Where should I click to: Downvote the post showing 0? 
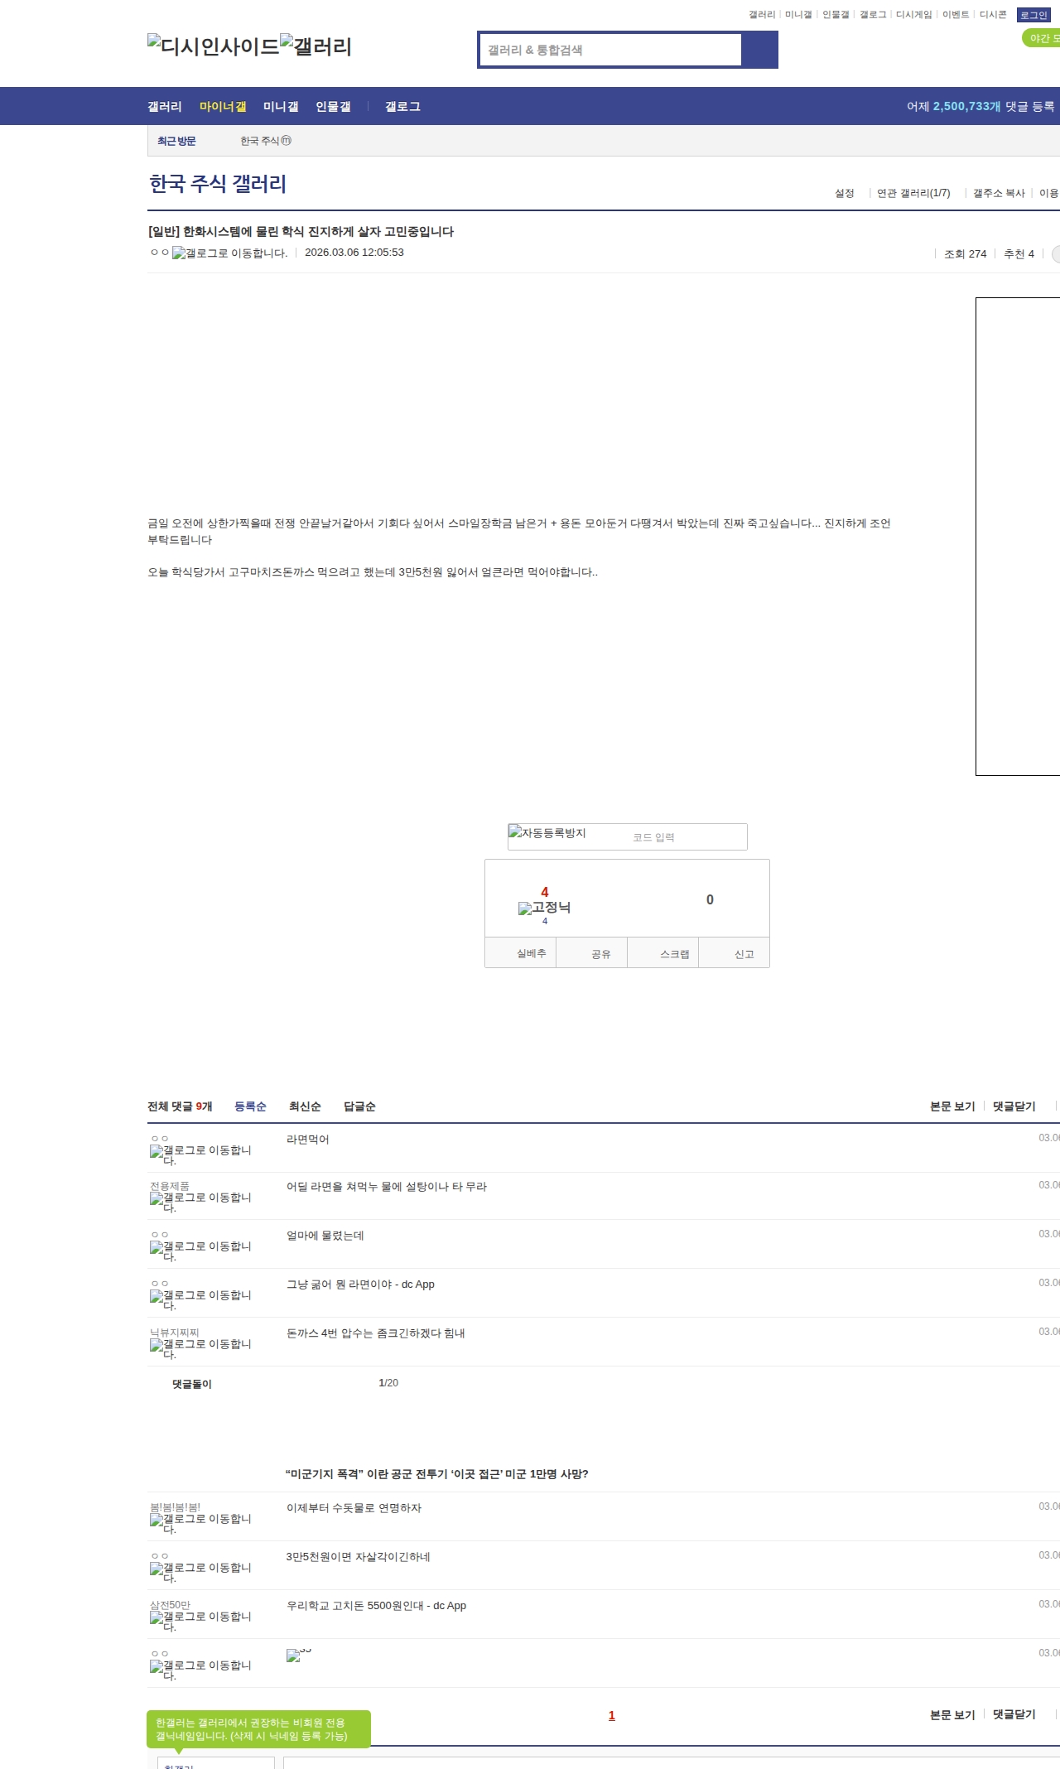click(710, 899)
